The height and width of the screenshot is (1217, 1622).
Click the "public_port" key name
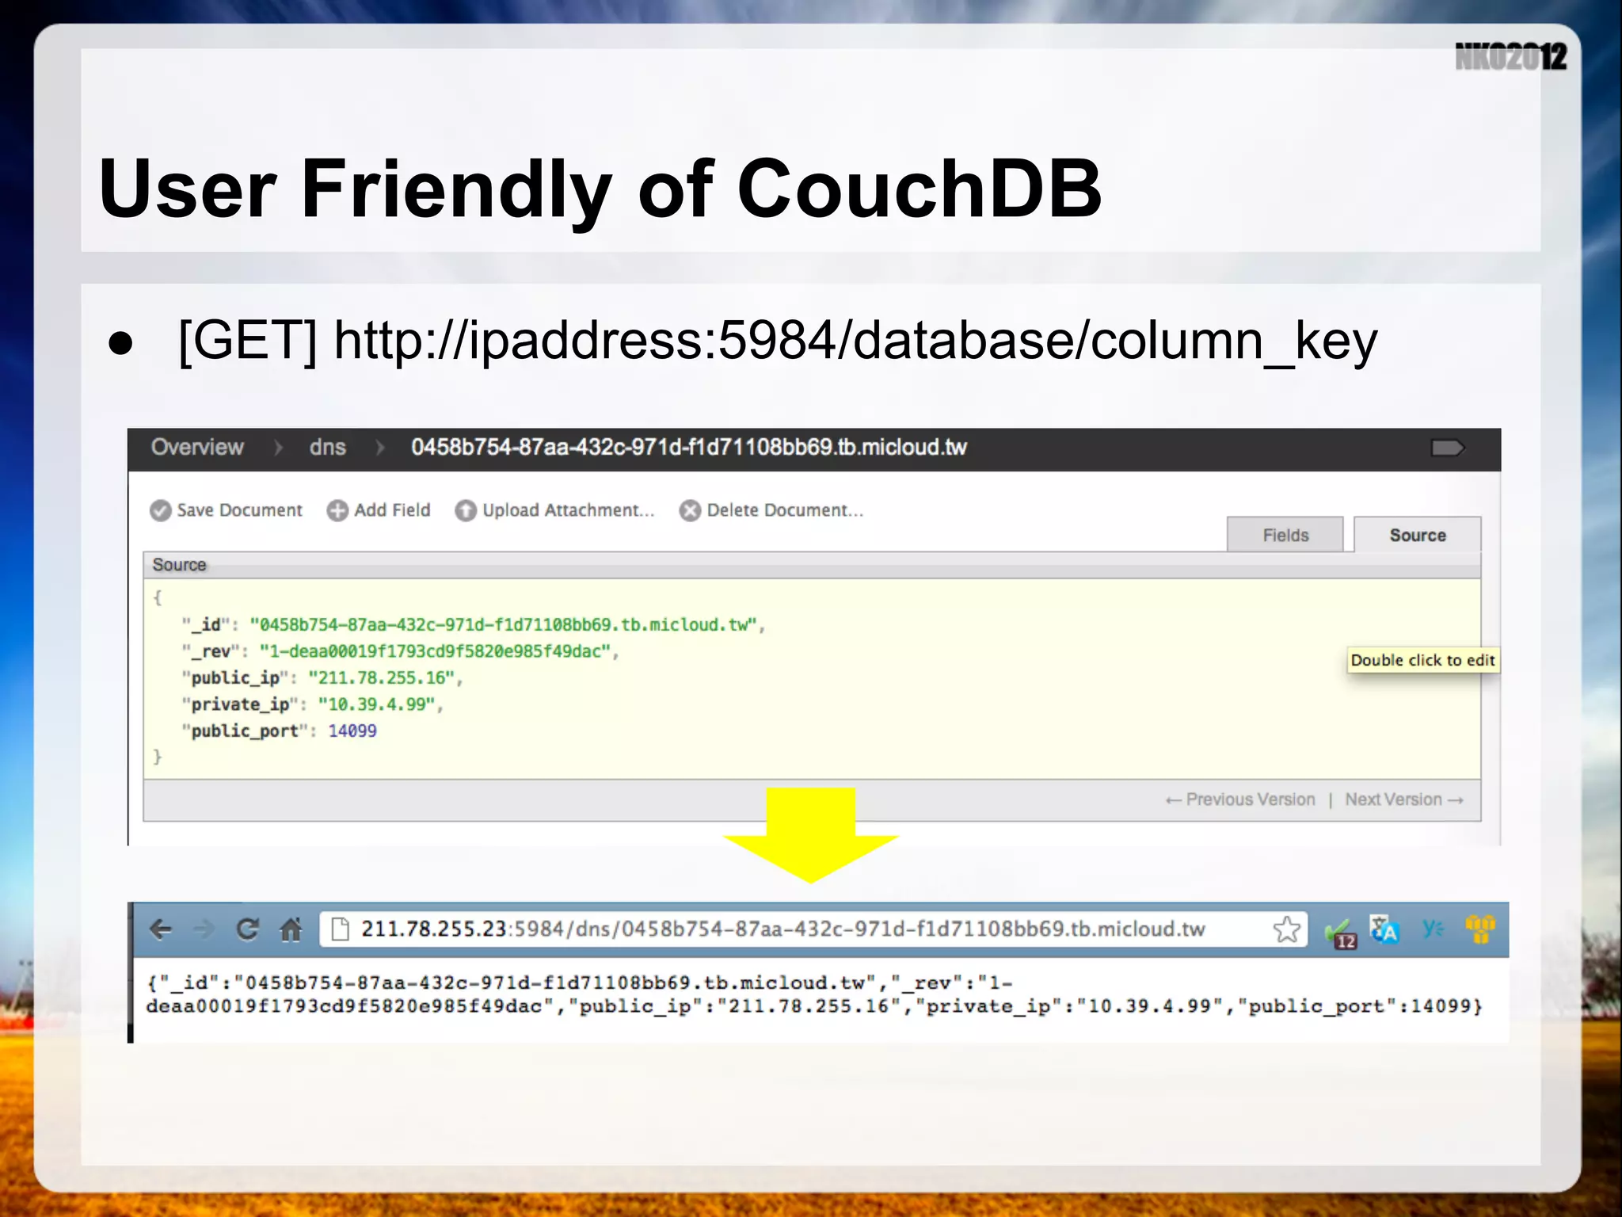tap(245, 731)
